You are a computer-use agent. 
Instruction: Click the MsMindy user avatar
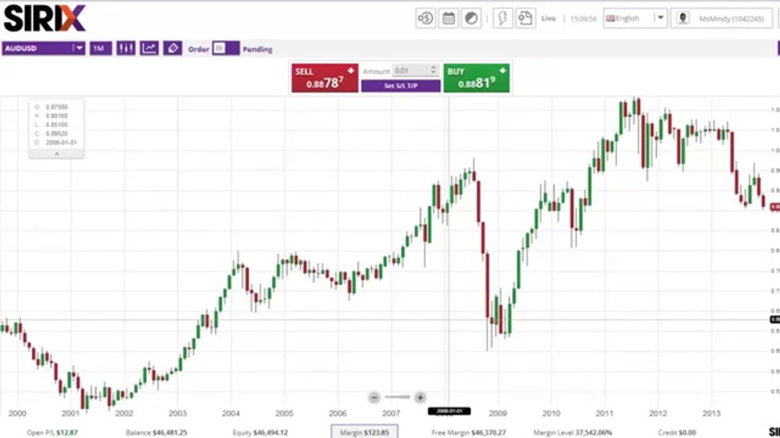point(683,18)
